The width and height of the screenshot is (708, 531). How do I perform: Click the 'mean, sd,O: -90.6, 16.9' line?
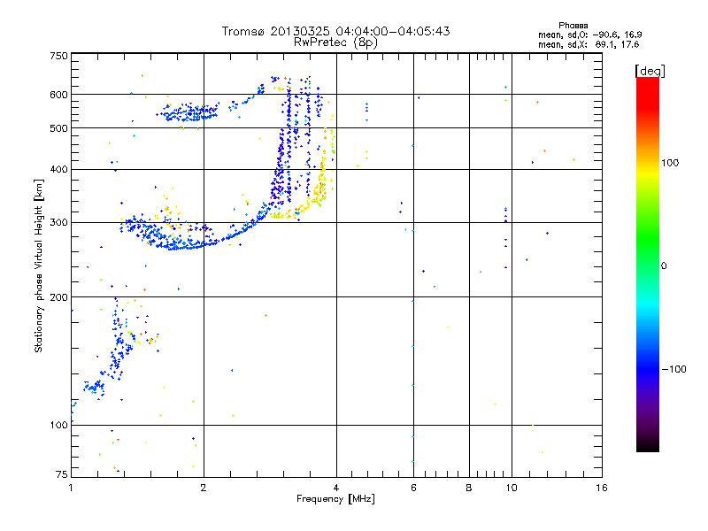click(589, 35)
